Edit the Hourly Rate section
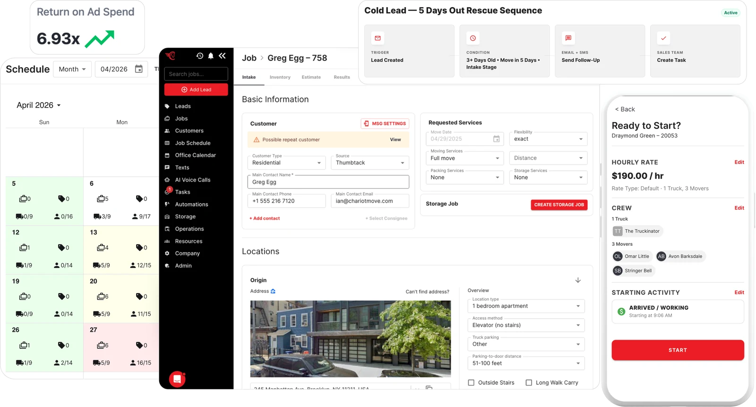The image size is (756, 407). click(x=739, y=162)
